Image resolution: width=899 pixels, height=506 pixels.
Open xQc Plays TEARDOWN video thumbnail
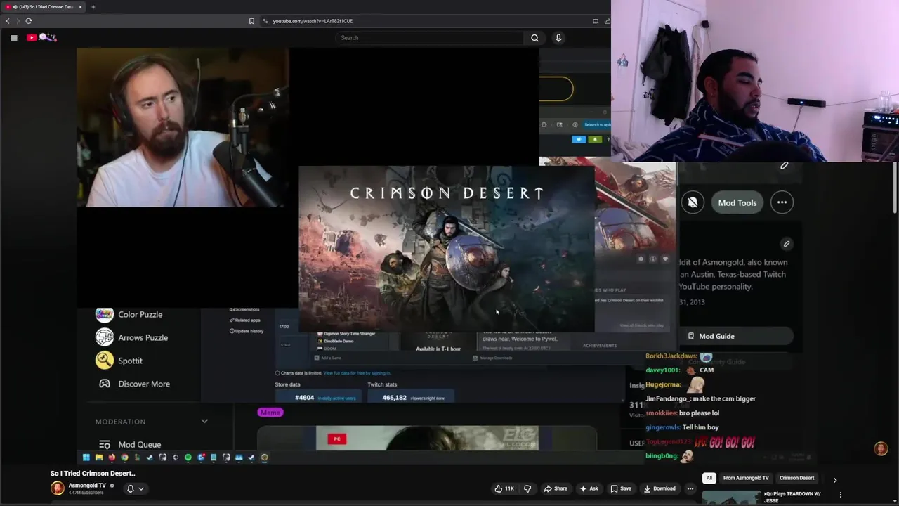731,498
